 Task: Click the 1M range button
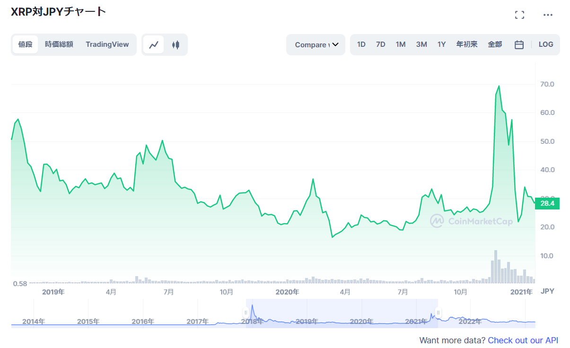point(401,44)
